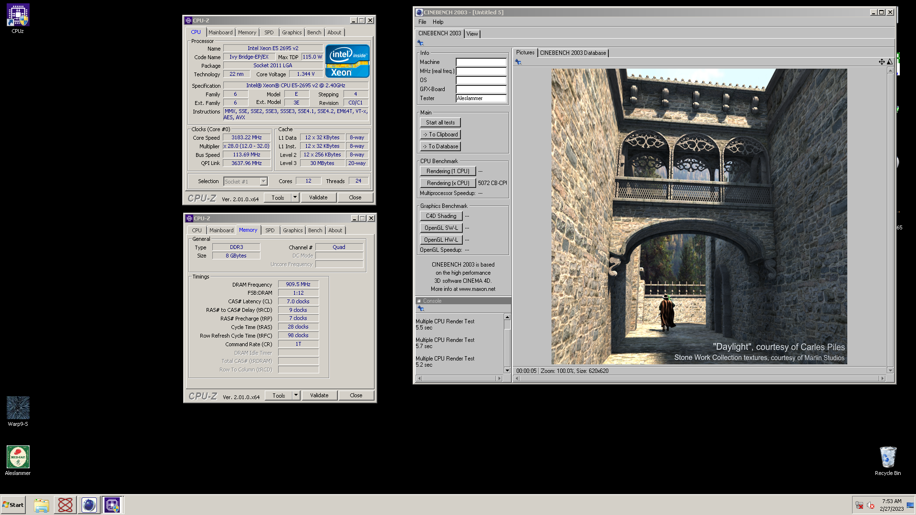Select the Pictures tab
This screenshot has height=515, width=916.
(525, 52)
